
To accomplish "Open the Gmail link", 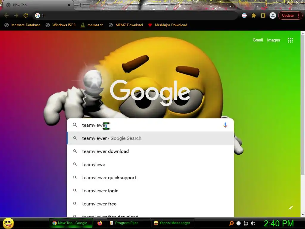I will (258, 40).
